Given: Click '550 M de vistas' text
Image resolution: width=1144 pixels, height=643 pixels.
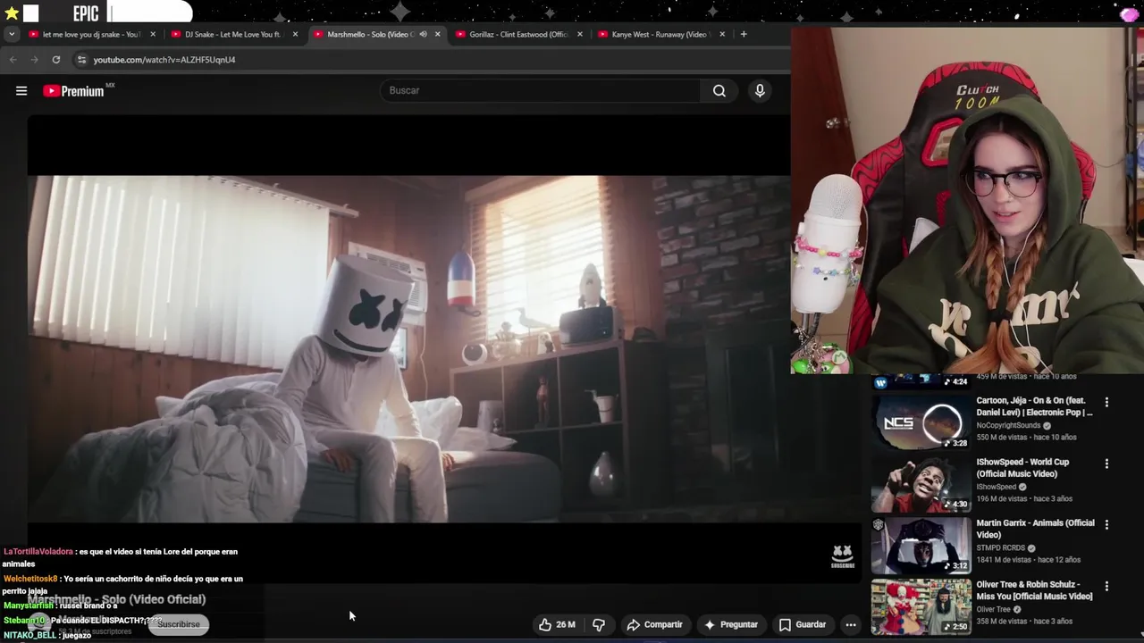Looking at the screenshot, I should (x=1003, y=438).
